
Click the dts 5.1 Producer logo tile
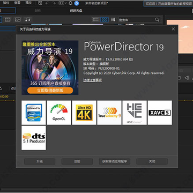pyautogui.click(x=34, y=138)
